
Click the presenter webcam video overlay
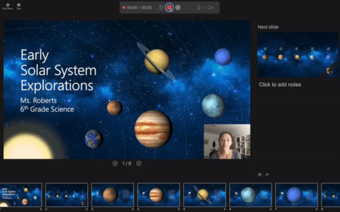(x=227, y=141)
